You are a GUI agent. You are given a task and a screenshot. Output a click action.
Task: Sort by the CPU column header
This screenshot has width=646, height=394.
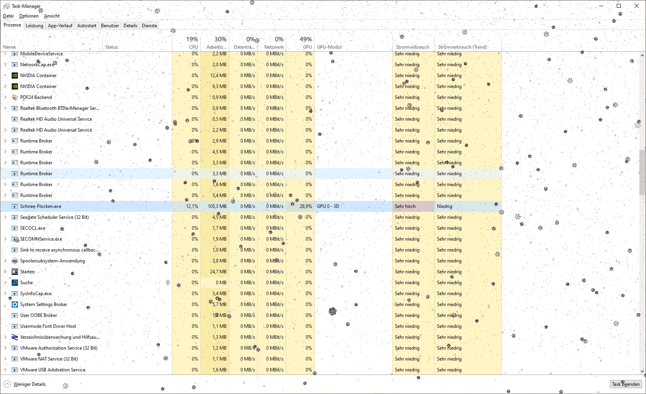(x=186, y=43)
